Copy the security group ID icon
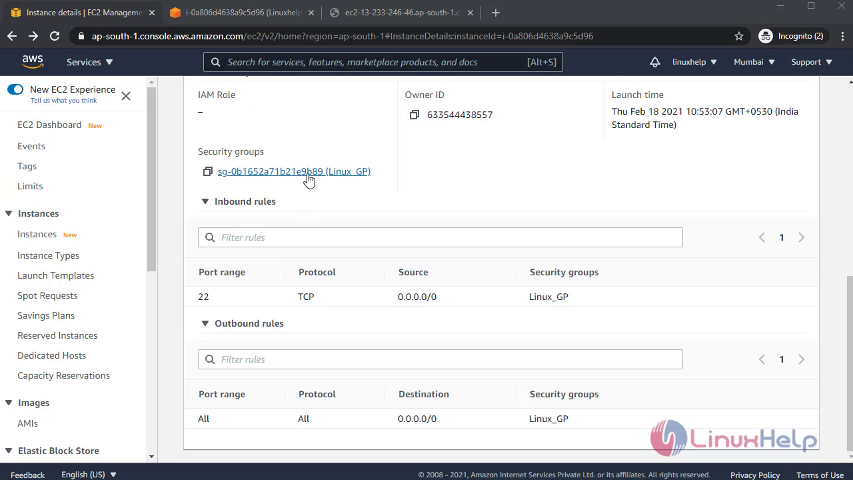Viewport: 853px width, 480px height. [x=207, y=171]
